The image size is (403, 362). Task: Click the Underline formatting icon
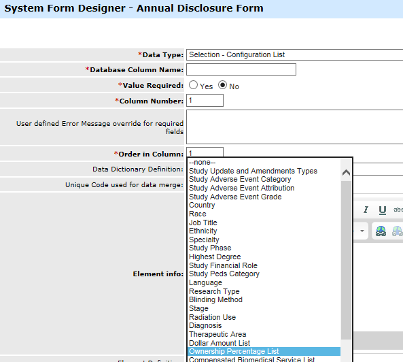click(x=383, y=210)
